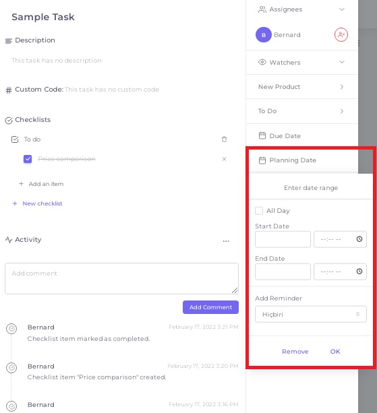Click the unassign Bernard icon
The image size is (377, 413).
pyautogui.click(x=341, y=35)
